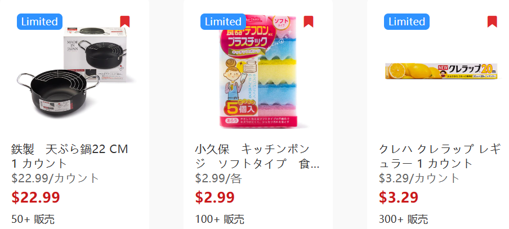This screenshot has width=509, height=229.
Task: Open the five-pack kitchen sponge image
Action: click(x=258, y=71)
